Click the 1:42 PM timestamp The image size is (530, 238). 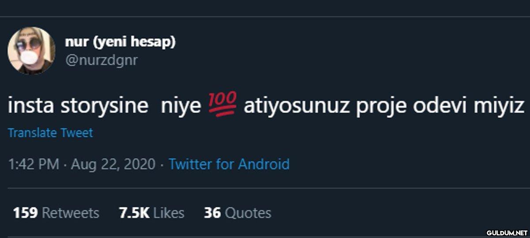pyautogui.click(x=34, y=165)
